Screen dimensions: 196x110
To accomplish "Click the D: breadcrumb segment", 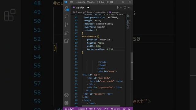I will pos(74,12).
